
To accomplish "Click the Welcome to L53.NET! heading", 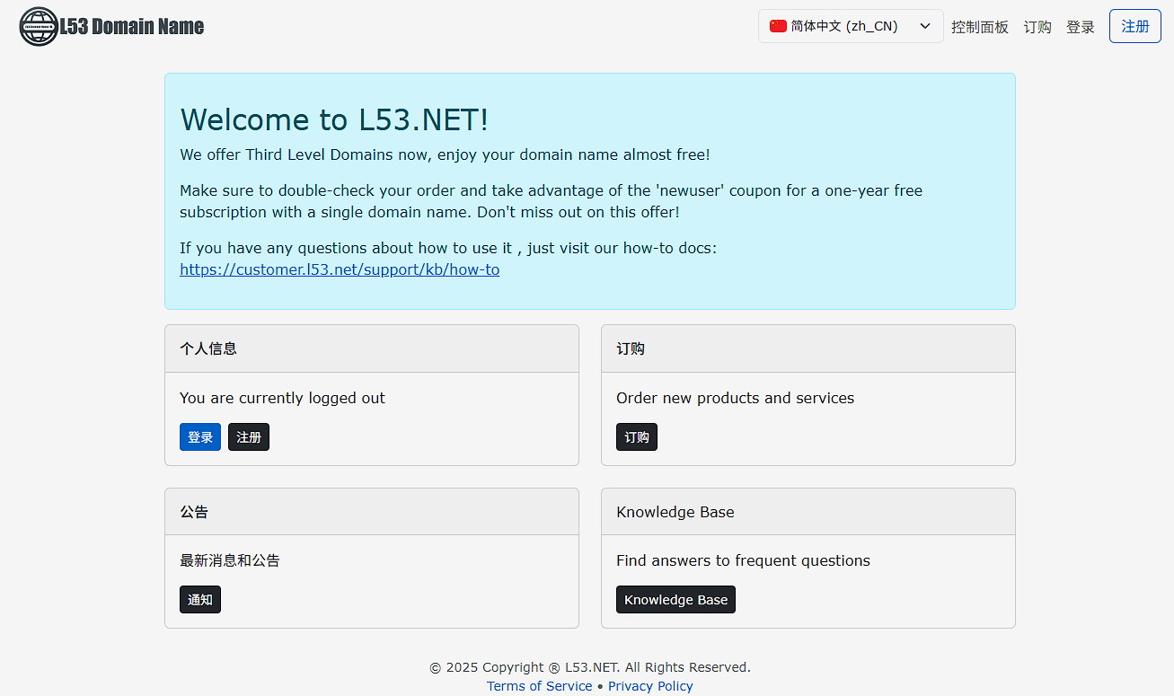I will 334,119.
